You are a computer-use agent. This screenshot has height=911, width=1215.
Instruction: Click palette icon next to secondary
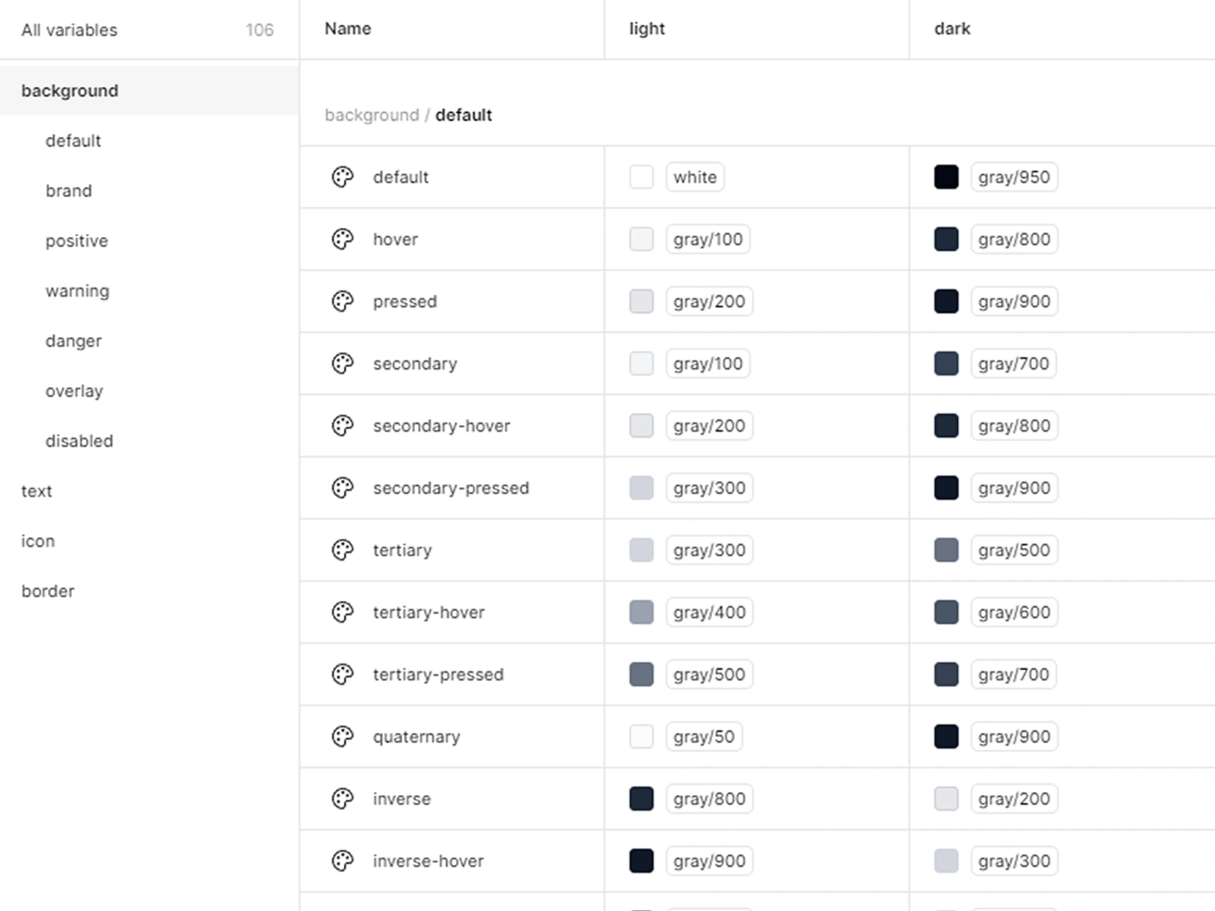(x=342, y=364)
